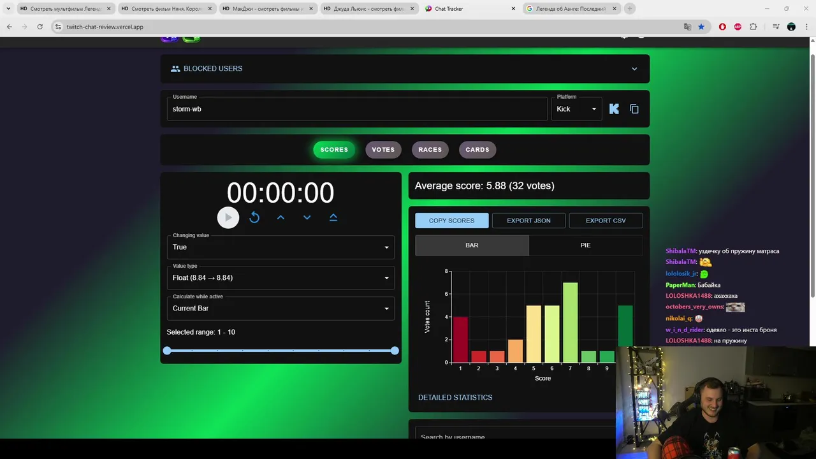This screenshot has height=459, width=816.
Task: Switch to the Джуда Льюис browser tab
Action: [369, 9]
